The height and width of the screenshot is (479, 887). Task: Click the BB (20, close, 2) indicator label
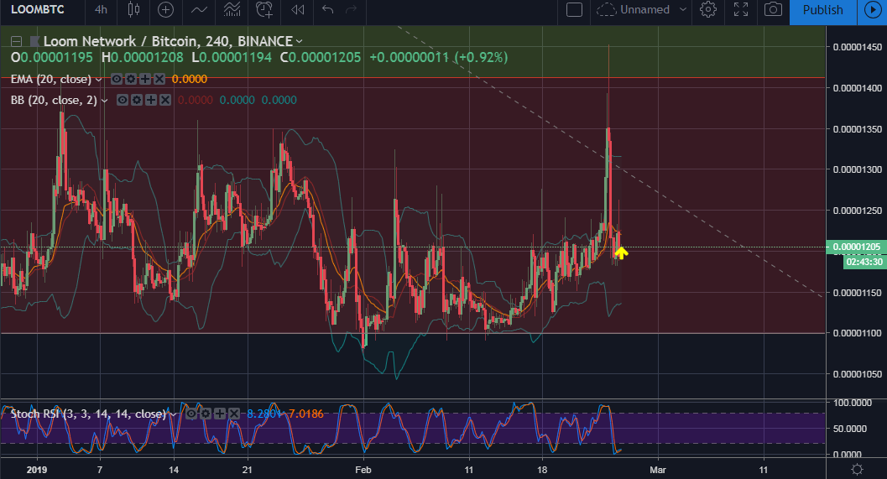pyautogui.click(x=54, y=100)
